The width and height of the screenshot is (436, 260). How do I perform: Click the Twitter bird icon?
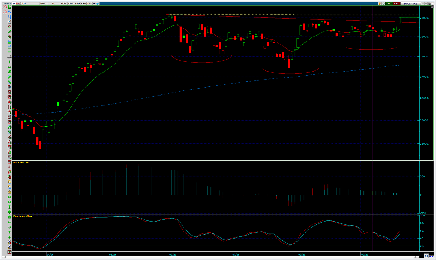[x=97, y=3]
